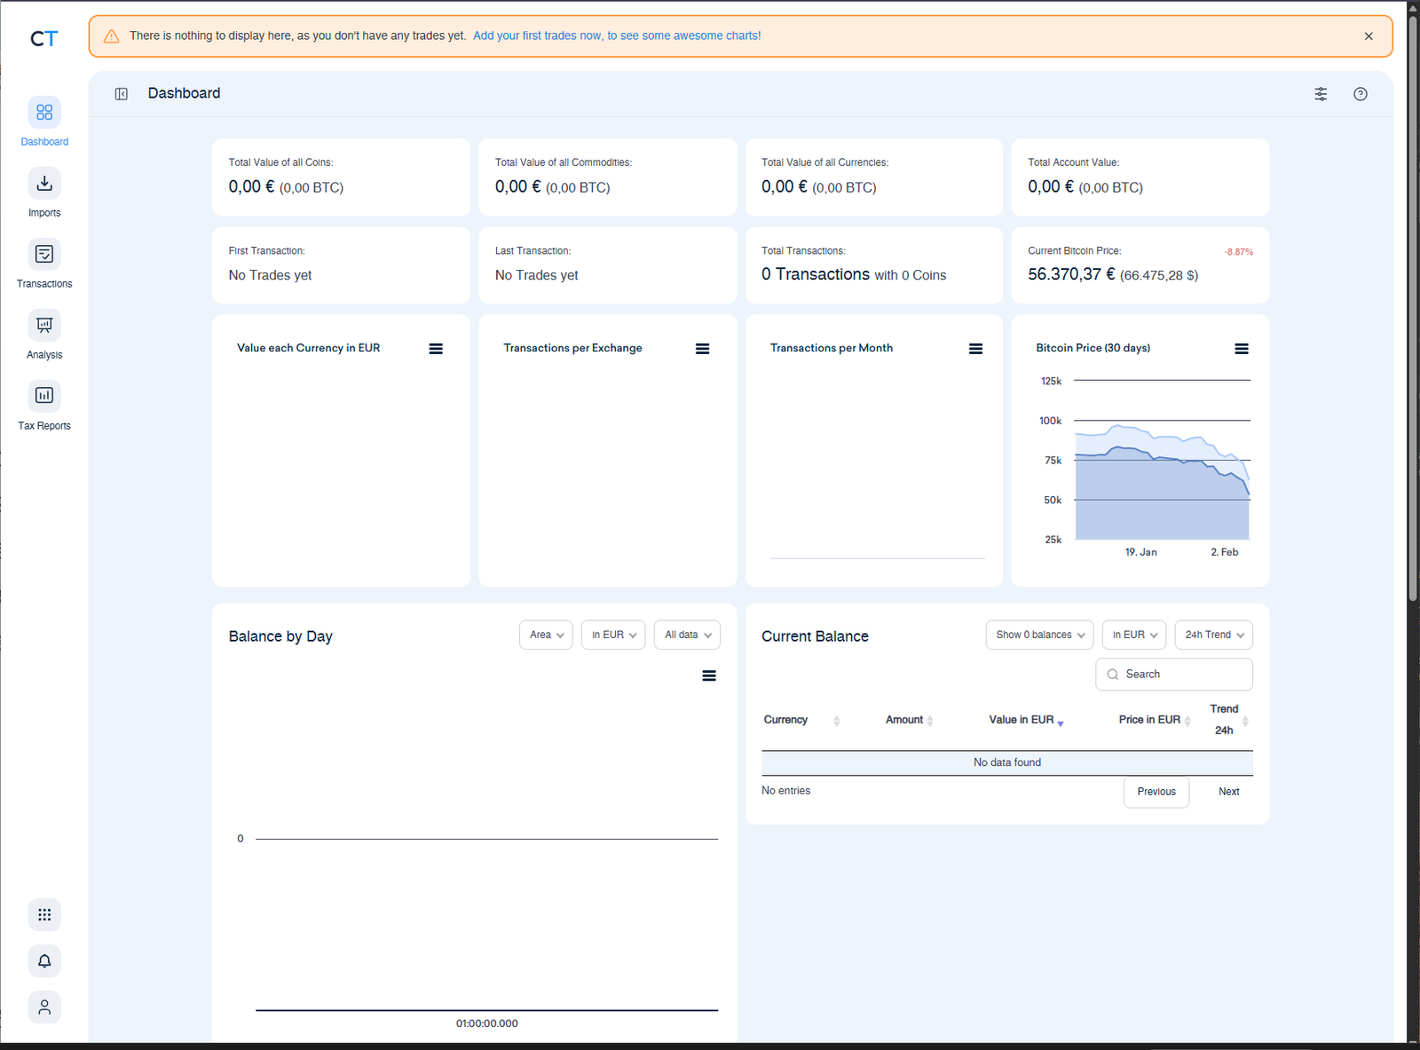This screenshot has height=1050, width=1420.
Task: Open the apps grid in the sidebar
Action: [x=44, y=914]
